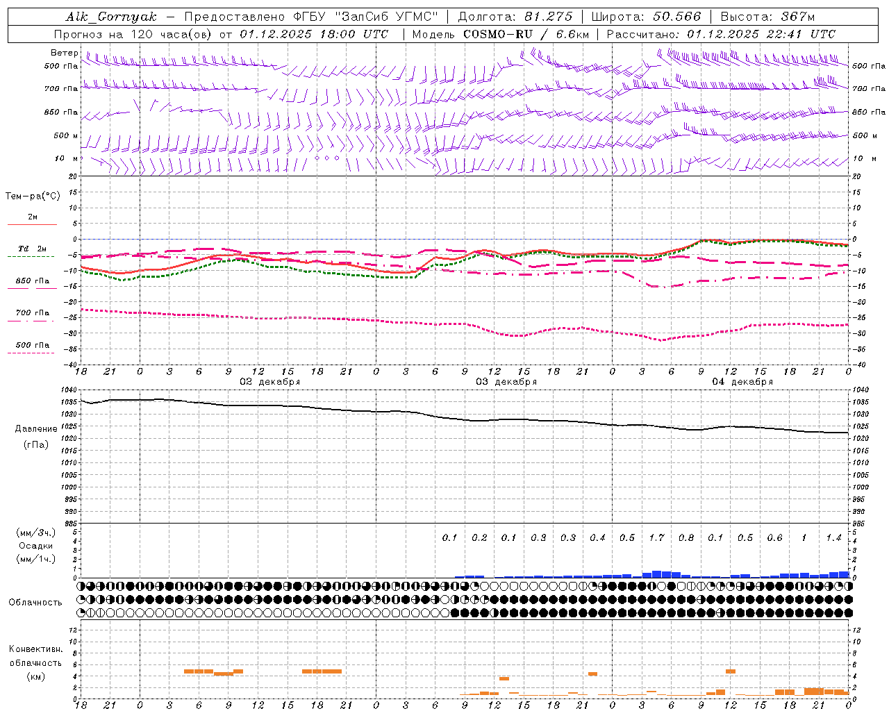Viewport: 889px width, 711px height.
Task: Click the "(мм/3ч.)" precipitation unit label
Action: pos(35,533)
